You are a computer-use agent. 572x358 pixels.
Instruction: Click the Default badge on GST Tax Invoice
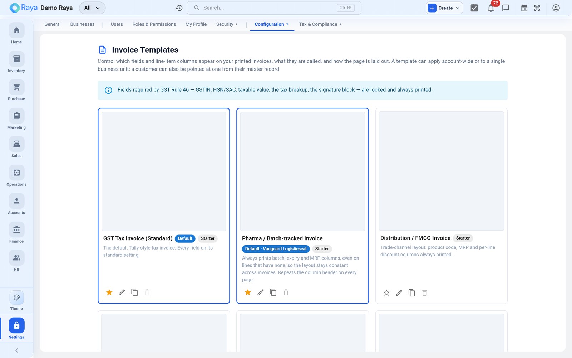coord(185,238)
